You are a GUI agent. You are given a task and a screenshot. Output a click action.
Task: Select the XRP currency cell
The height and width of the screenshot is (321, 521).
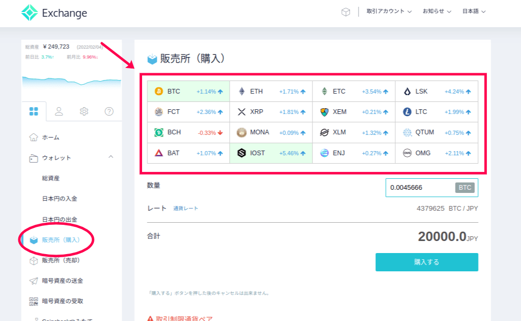tap(271, 112)
